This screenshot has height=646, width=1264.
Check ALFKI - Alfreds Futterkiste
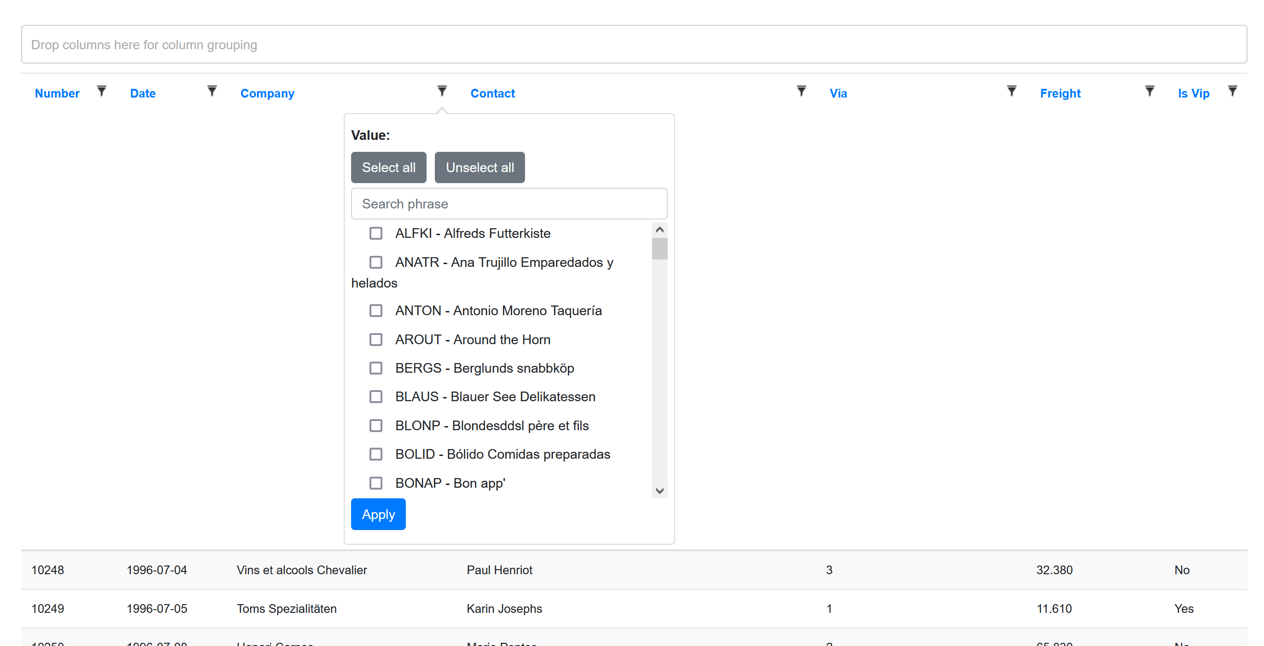click(x=376, y=233)
